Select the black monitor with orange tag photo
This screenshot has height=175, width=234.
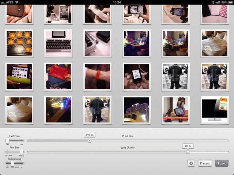click(215, 110)
